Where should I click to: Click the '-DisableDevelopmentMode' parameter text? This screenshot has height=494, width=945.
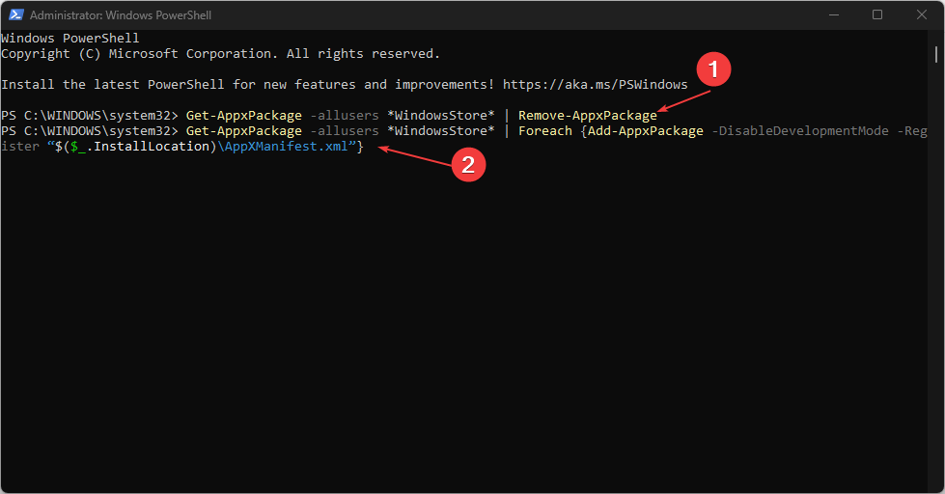pyautogui.click(x=800, y=130)
